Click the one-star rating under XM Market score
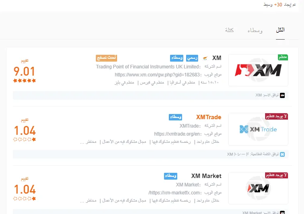This screenshot has height=214, width=304. click(x=24, y=198)
